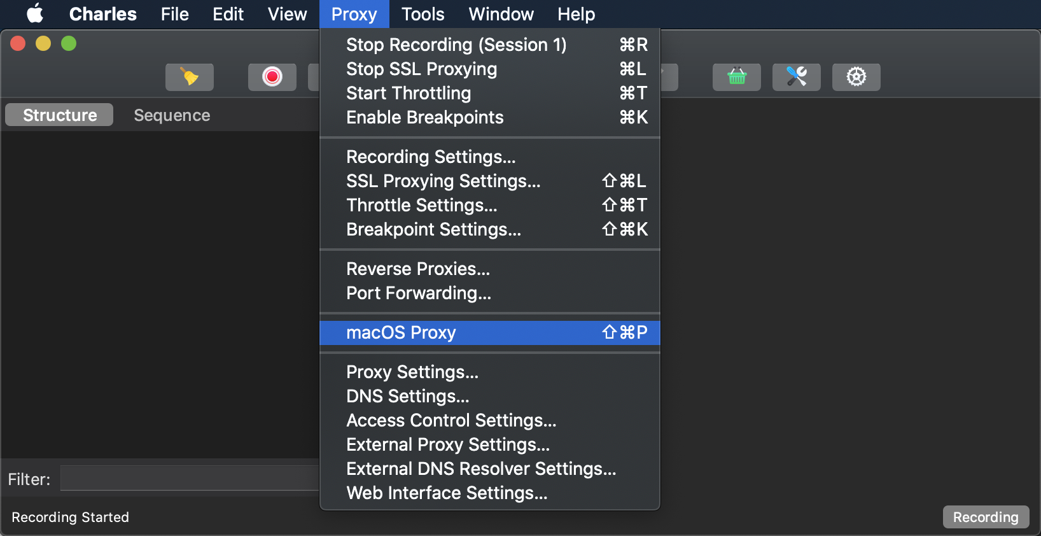The height and width of the screenshot is (536, 1041).
Task: Open Port Forwarding...
Action: click(490, 293)
